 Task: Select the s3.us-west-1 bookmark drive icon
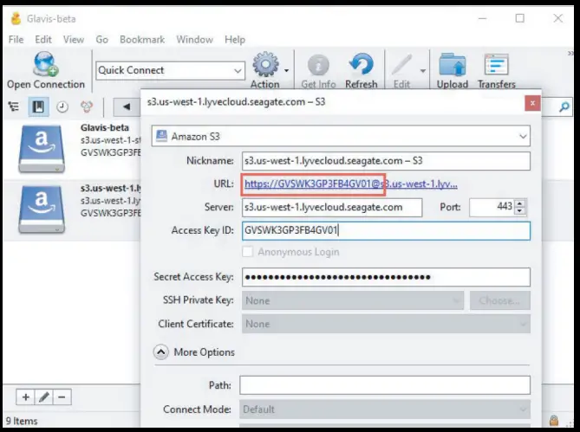click(42, 210)
